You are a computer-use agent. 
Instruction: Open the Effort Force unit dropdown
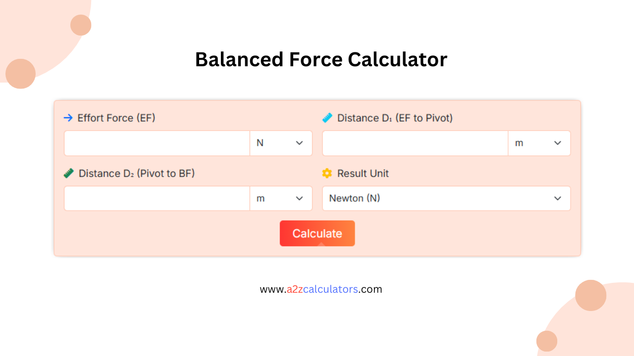point(281,143)
